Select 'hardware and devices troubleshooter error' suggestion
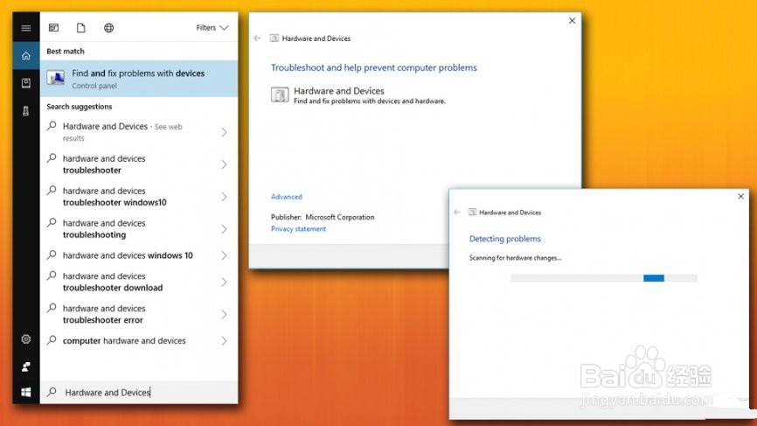The height and width of the screenshot is (426, 757). pos(139,314)
